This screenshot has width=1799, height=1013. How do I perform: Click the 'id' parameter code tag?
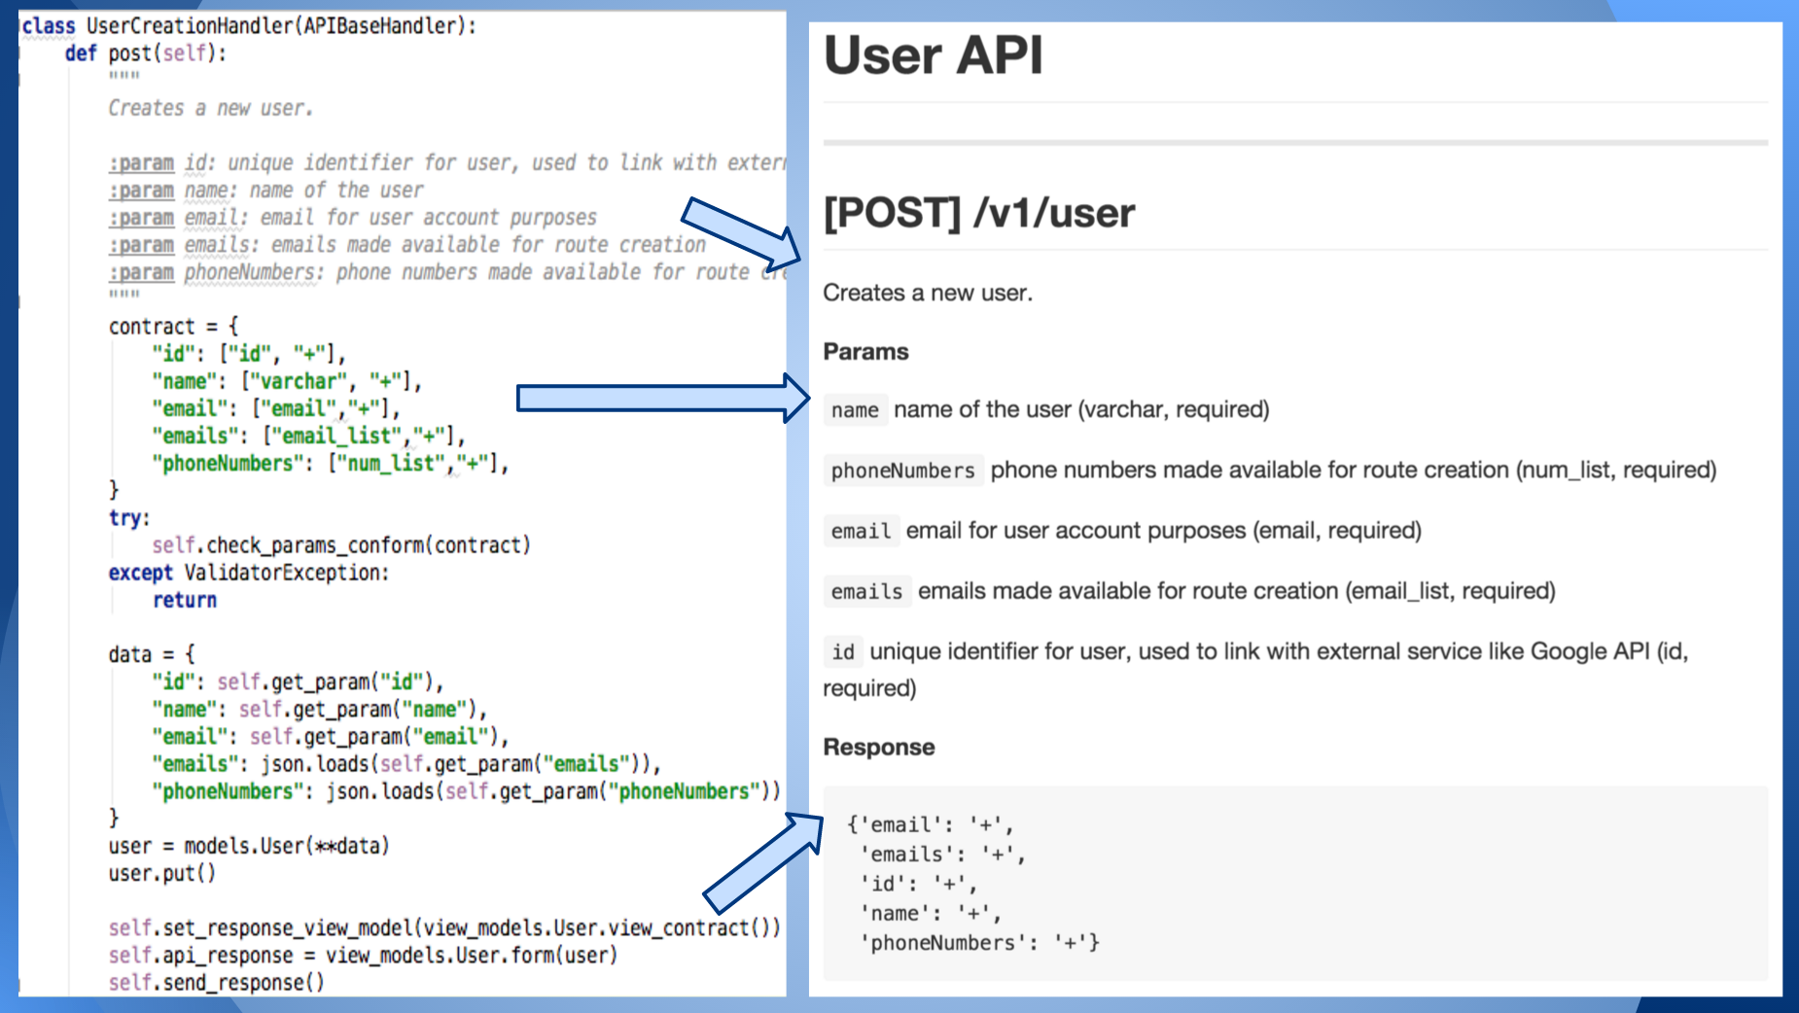(x=843, y=651)
